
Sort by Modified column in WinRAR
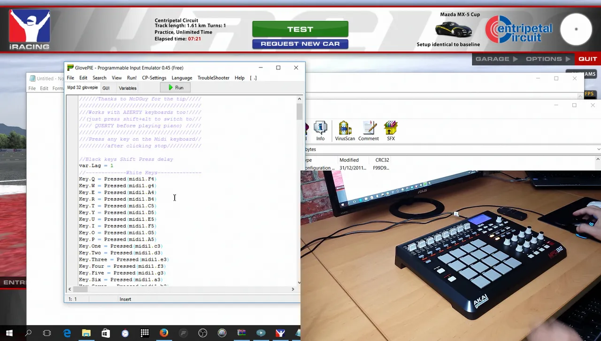349,160
